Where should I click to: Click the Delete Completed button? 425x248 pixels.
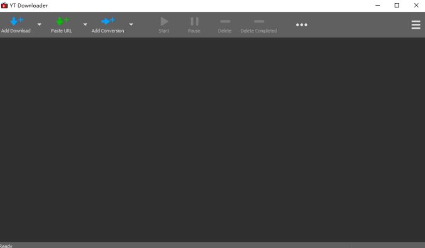pyautogui.click(x=259, y=25)
